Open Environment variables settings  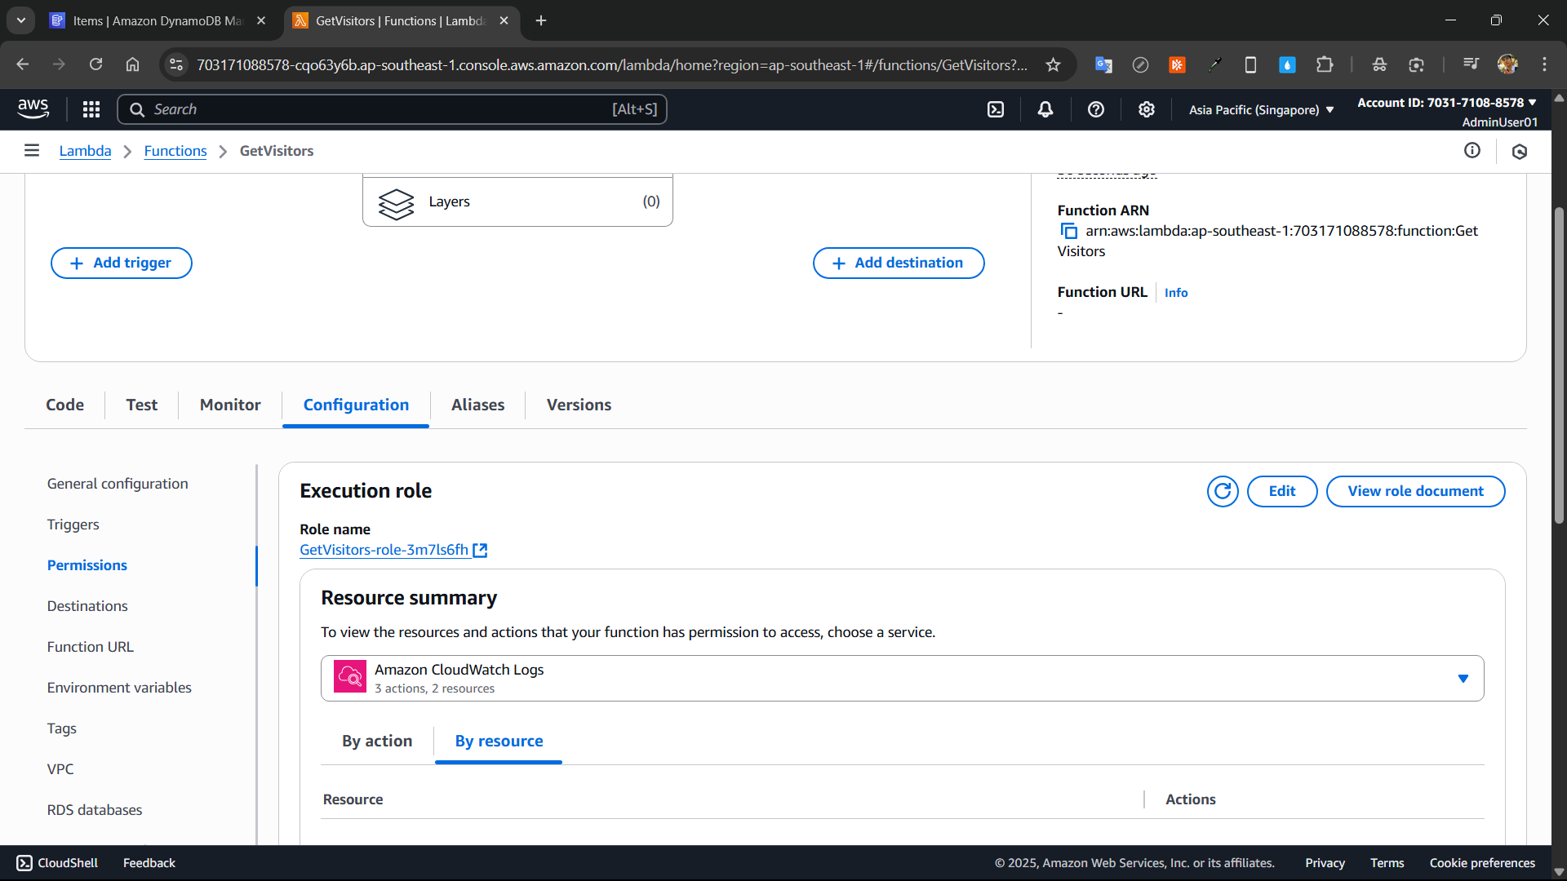coord(119,688)
